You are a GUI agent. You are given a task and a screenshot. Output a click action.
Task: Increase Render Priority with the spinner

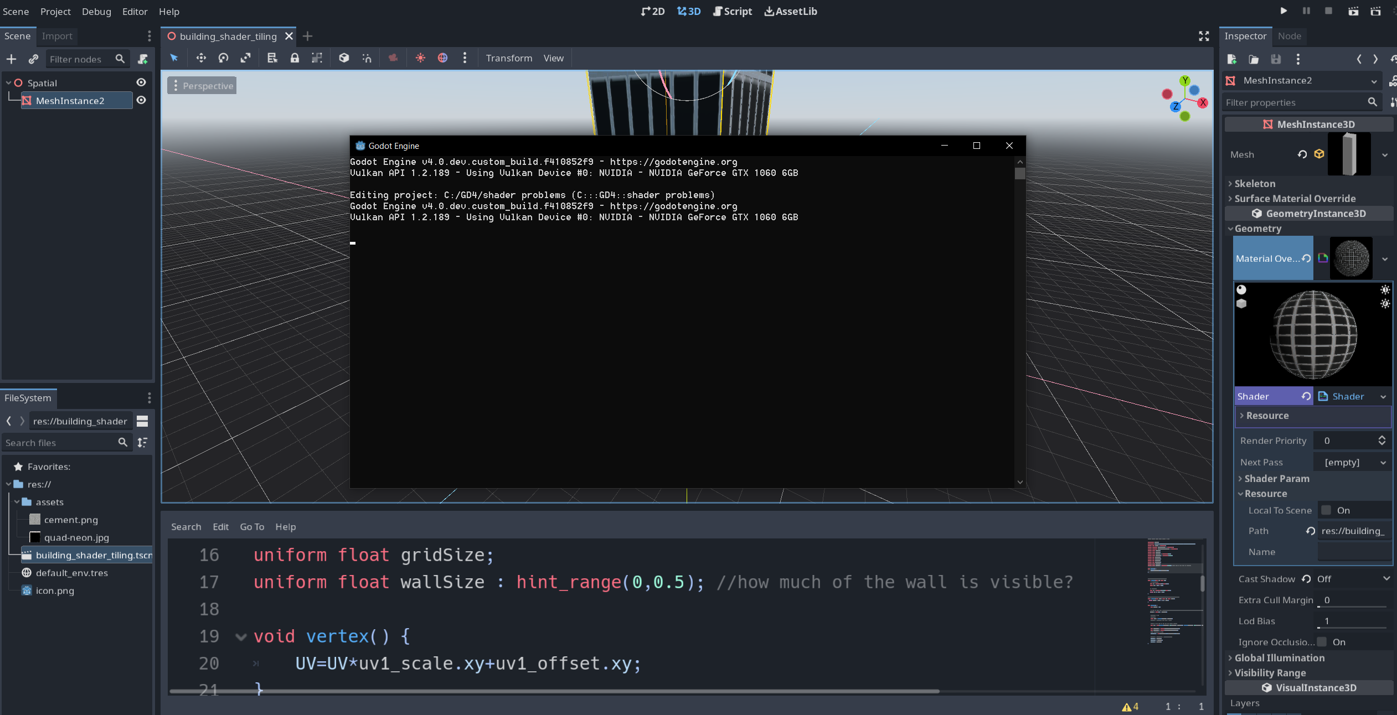(1382, 437)
